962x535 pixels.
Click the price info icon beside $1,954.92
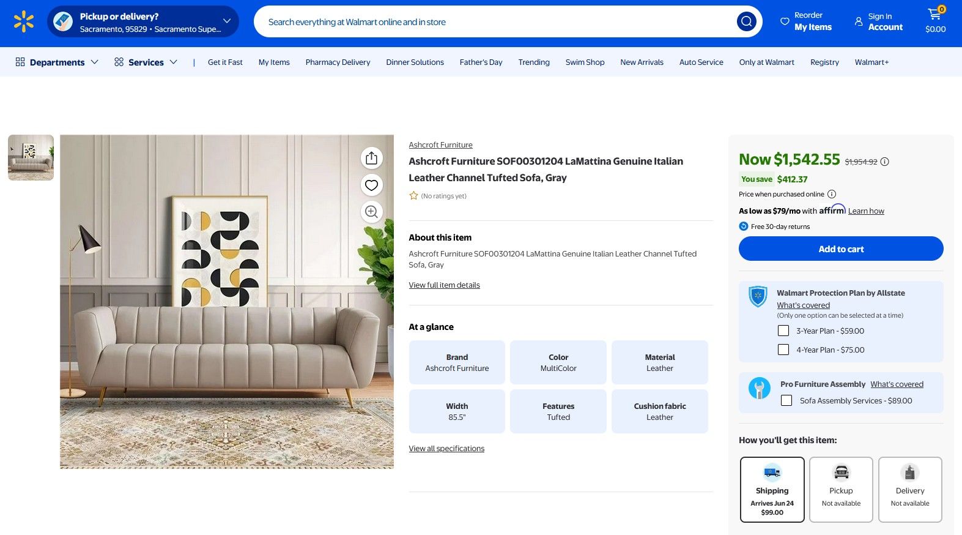coord(884,162)
